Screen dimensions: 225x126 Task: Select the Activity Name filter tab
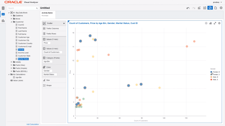click(47, 14)
